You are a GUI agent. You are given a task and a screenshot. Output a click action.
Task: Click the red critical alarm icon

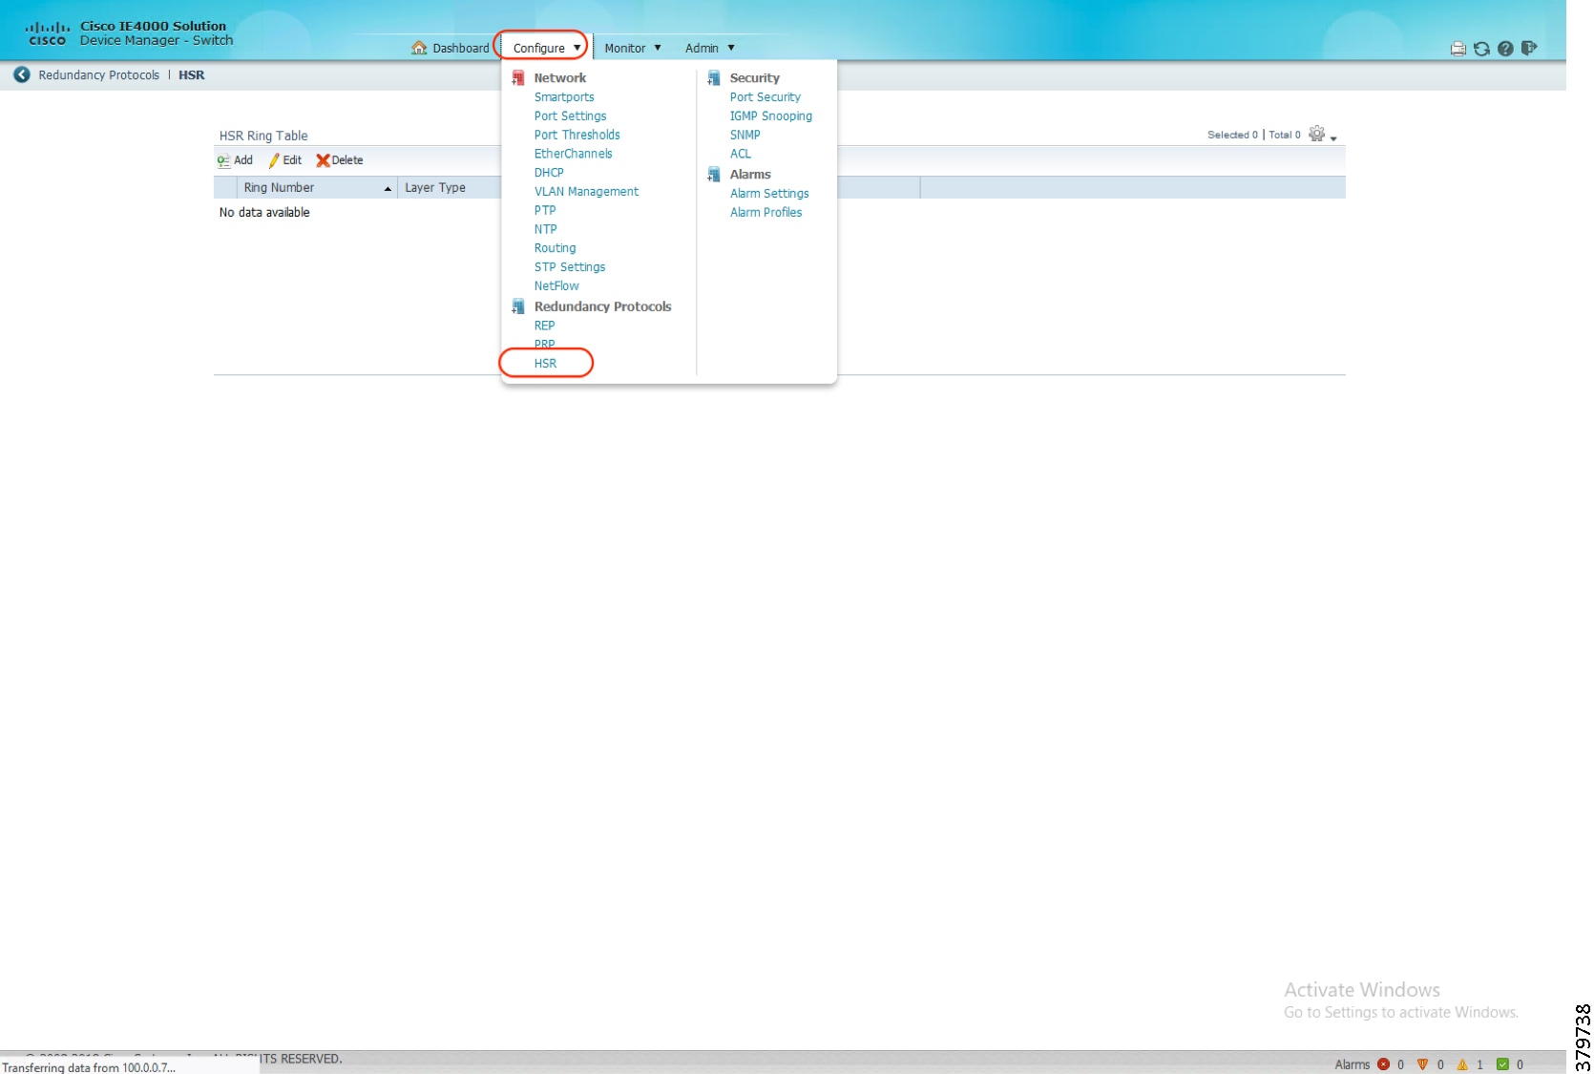coord(1383,1064)
